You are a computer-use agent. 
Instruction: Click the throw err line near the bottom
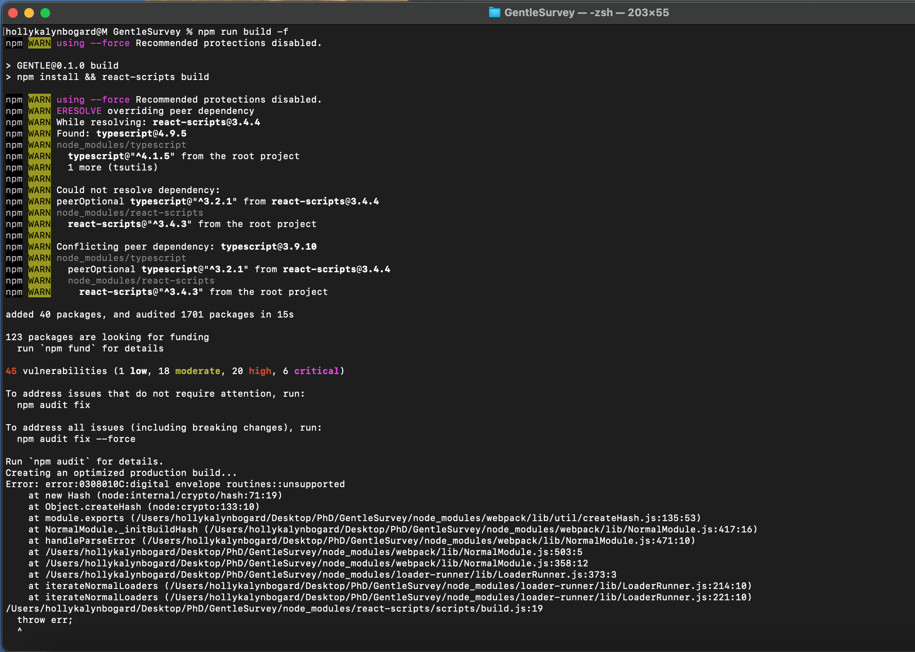[x=44, y=620]
